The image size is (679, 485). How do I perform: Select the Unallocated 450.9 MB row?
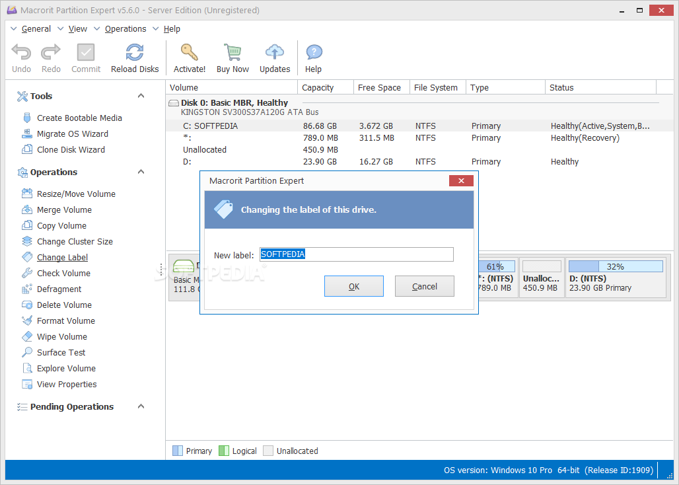tap(418, 150)
